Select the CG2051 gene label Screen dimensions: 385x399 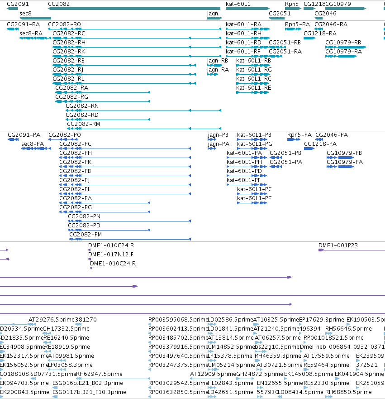280,14
